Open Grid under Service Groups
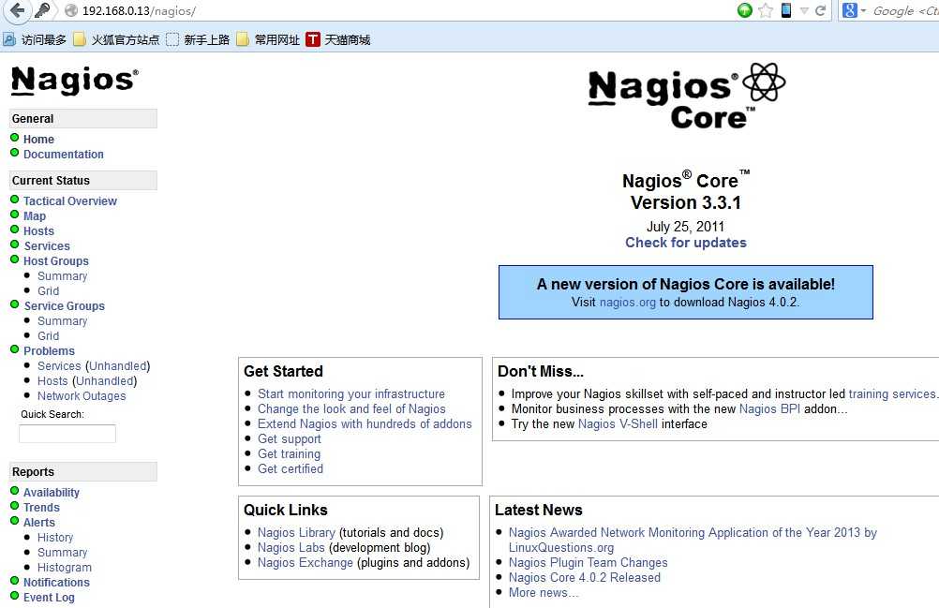Viewport: 939px width, 608px height. pyautogui.click(x=49, y=335)
